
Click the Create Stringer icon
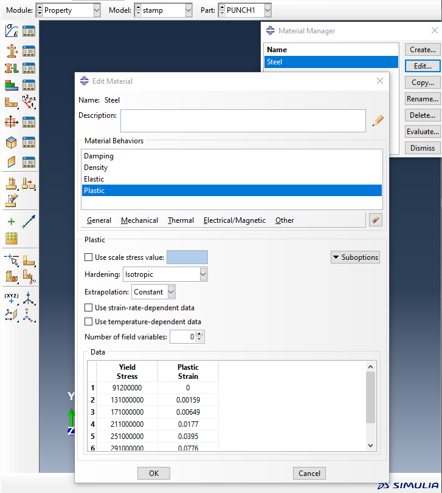tap(12, 162)
